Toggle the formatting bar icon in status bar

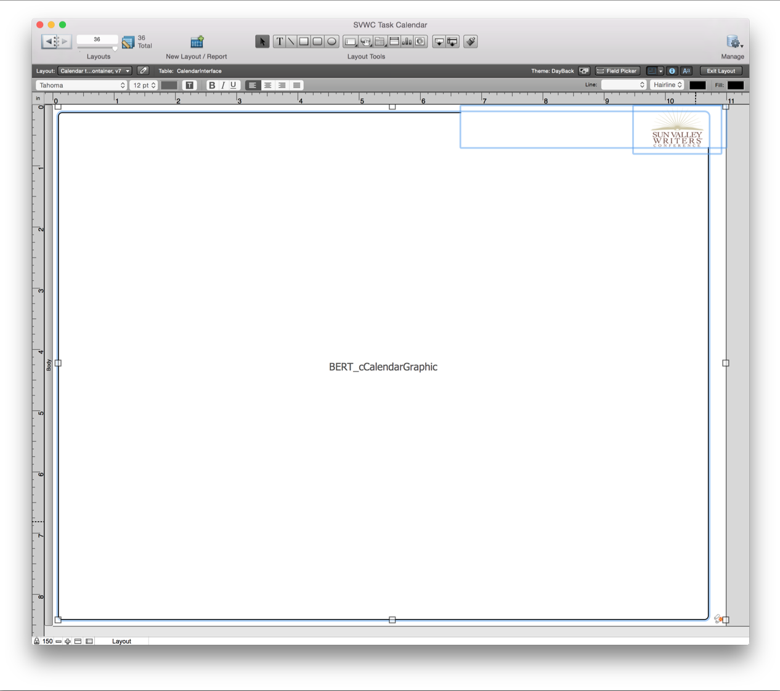point(89,641)
